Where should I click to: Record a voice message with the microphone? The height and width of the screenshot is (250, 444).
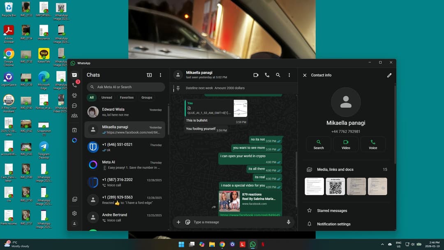click(x=289, y=222)
